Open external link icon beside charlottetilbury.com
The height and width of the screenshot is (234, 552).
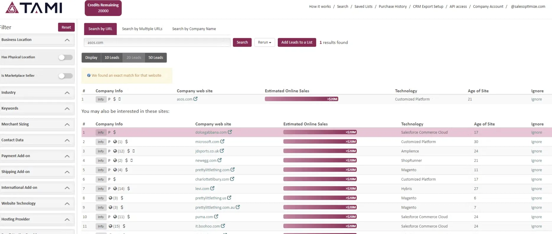(232, 179)
